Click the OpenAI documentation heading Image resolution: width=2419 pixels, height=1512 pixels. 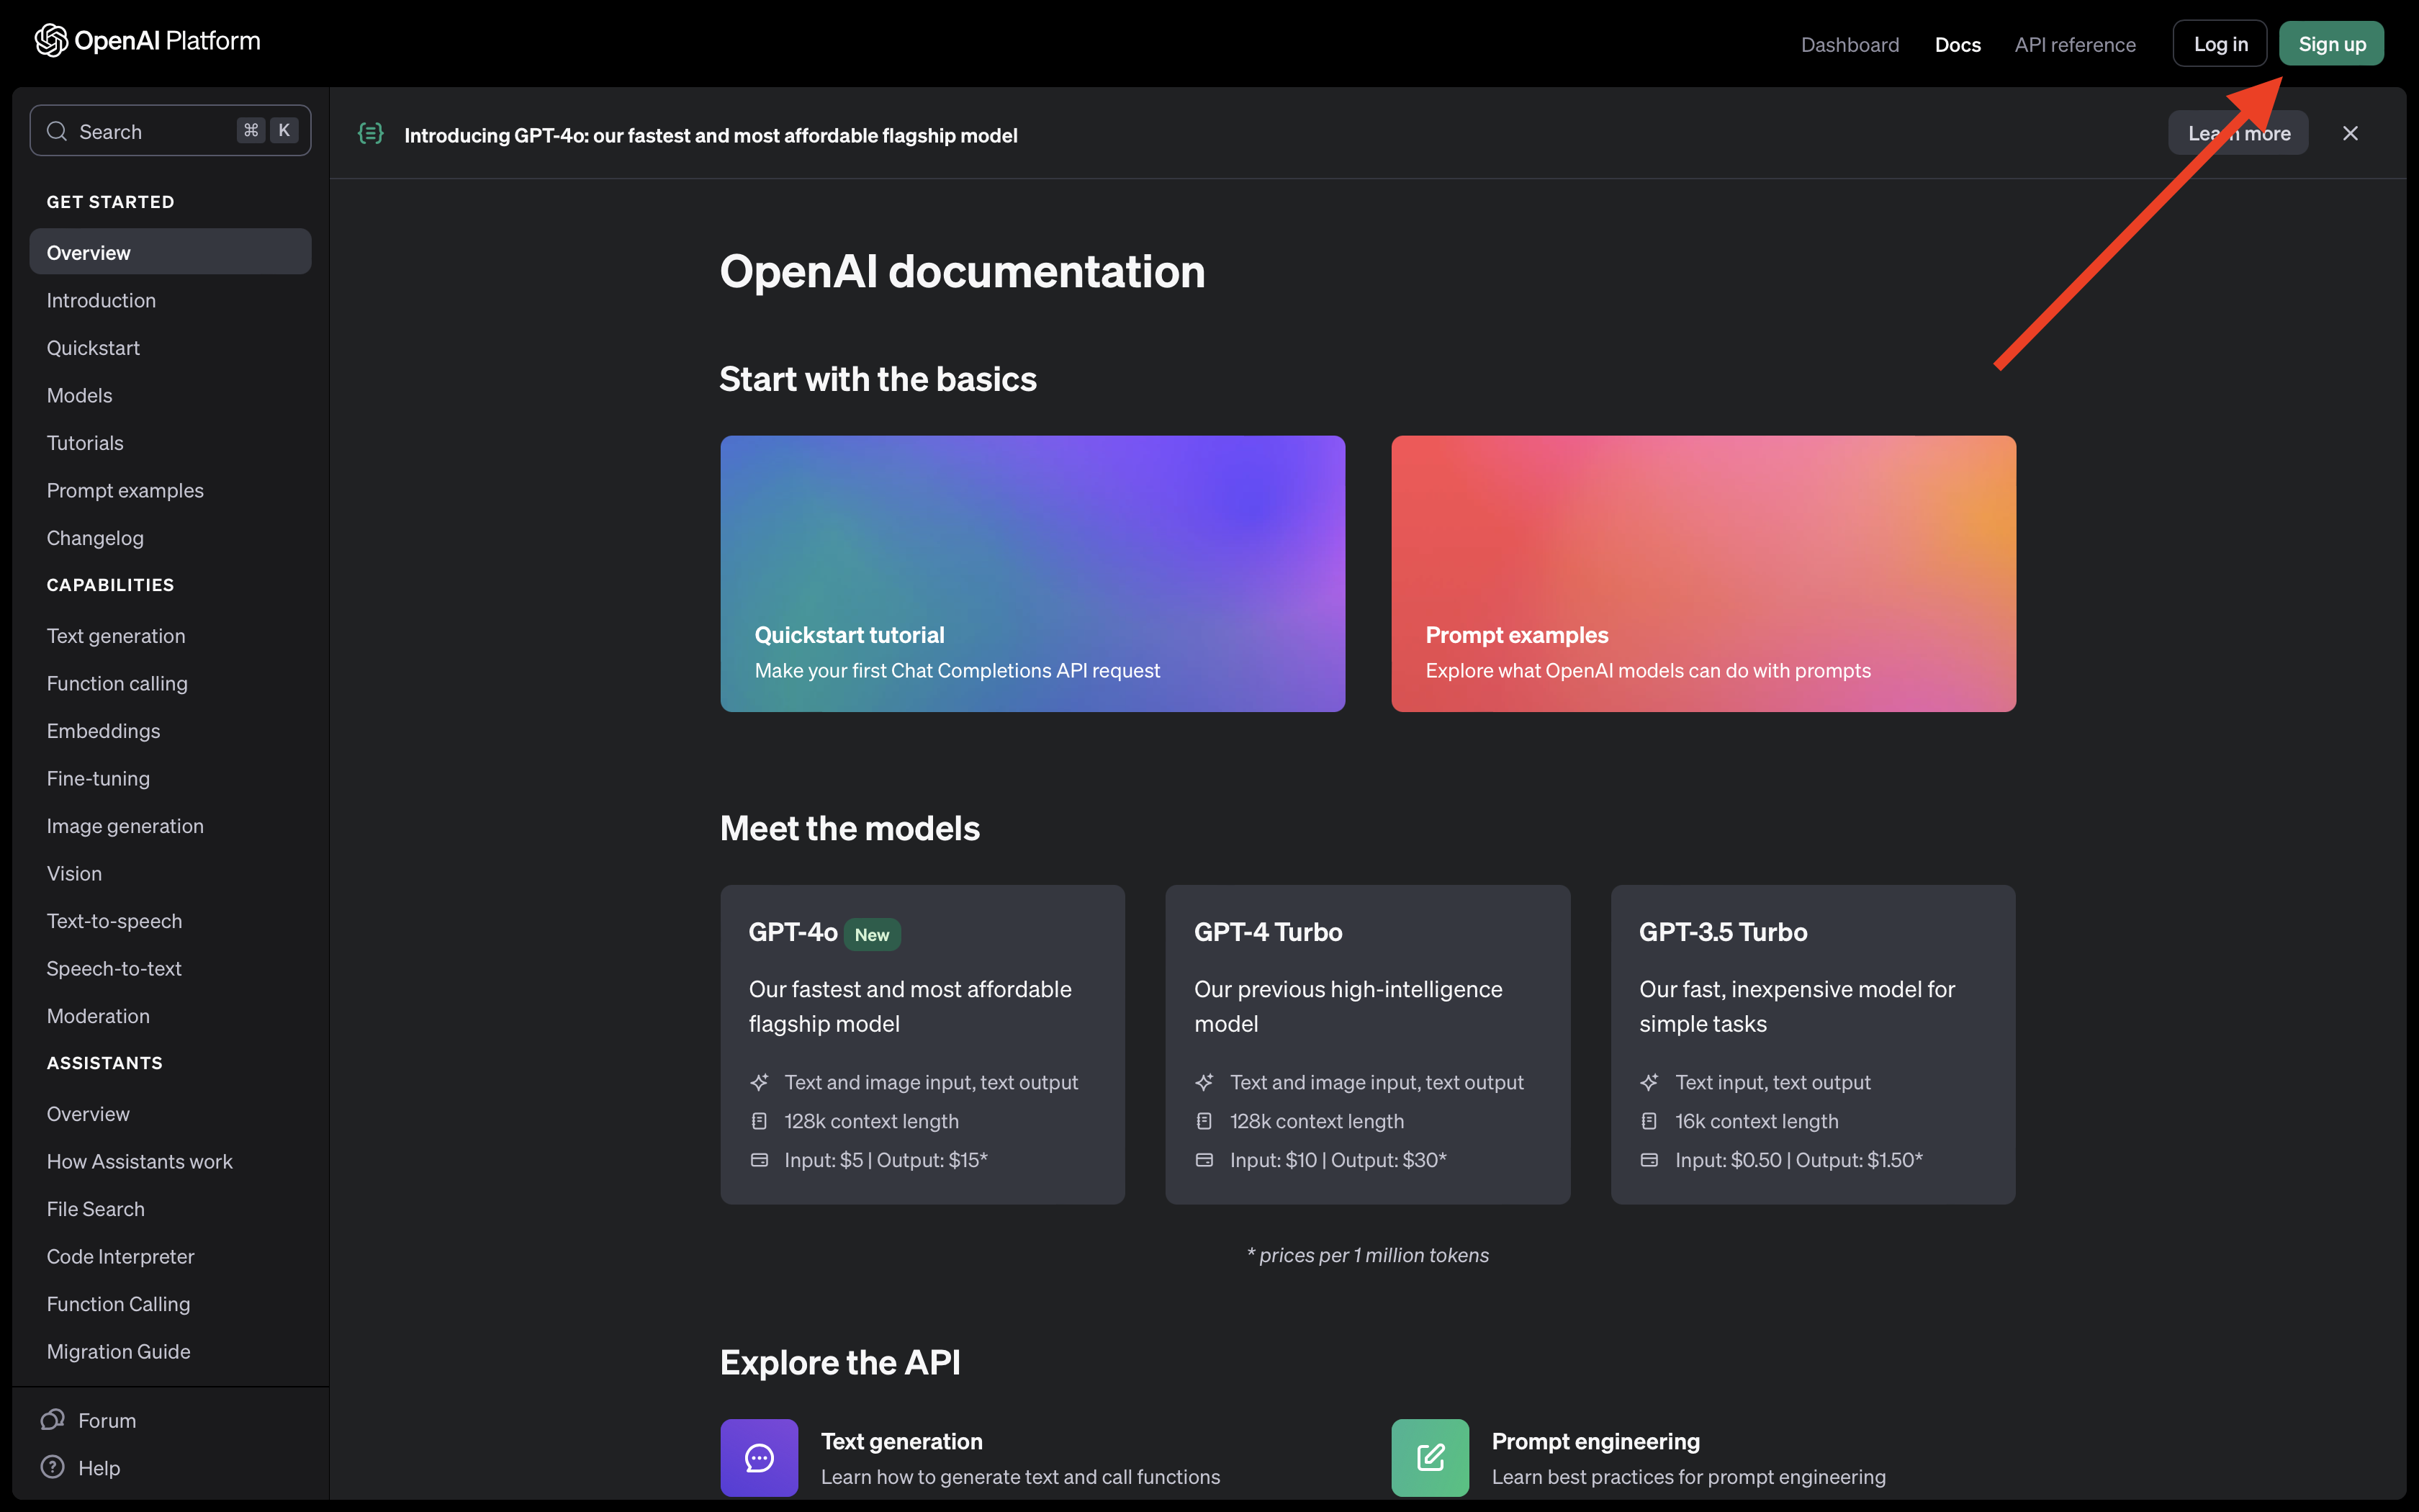[x=962, y=271]
